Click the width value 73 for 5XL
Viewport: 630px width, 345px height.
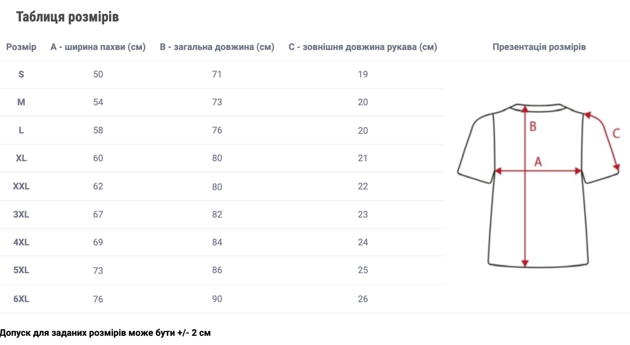point(98,270)
